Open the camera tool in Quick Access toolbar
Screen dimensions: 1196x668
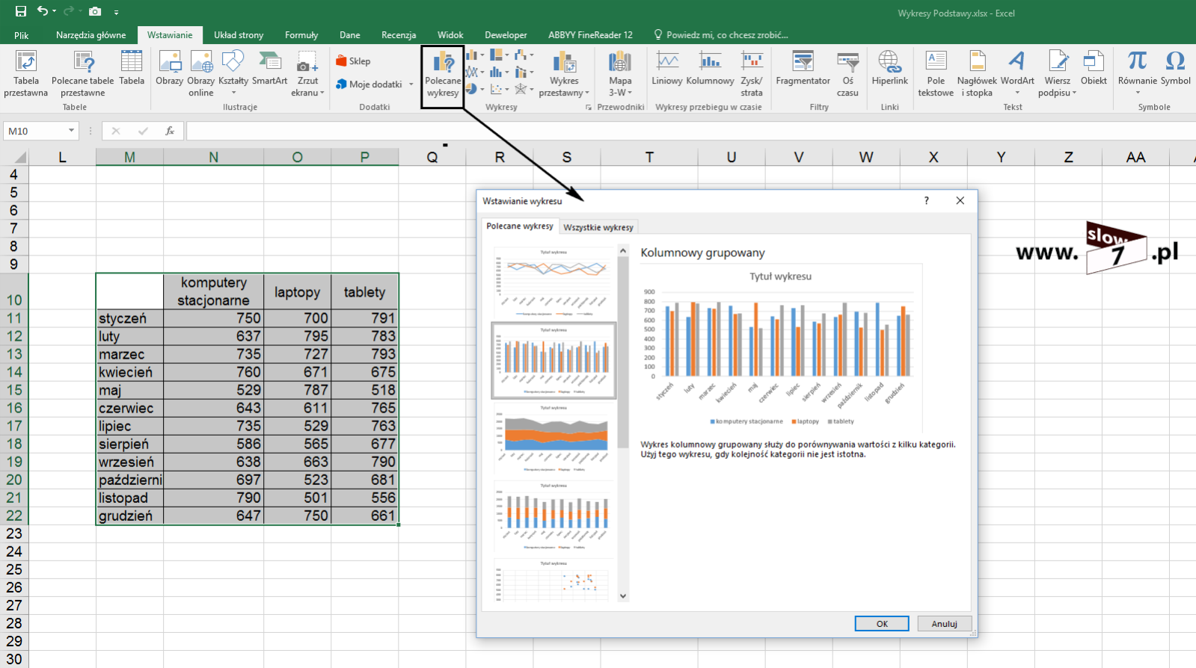click(x=95, y=11)
